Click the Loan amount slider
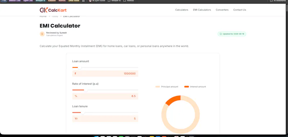The height and width of the screenshot is (137, 288). click(105, 67)
